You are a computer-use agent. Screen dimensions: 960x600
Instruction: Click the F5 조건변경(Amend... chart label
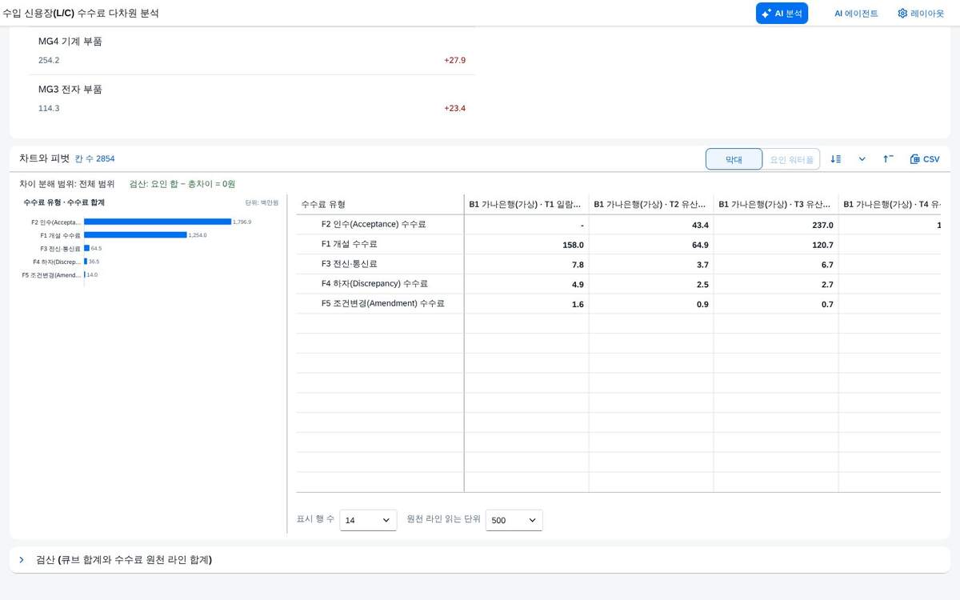pyautogui.click(x=51, y=275)
